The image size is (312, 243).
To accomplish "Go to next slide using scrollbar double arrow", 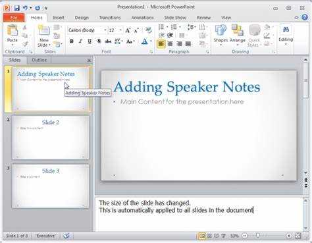I will pyautogui.click(x=306, y=186).
